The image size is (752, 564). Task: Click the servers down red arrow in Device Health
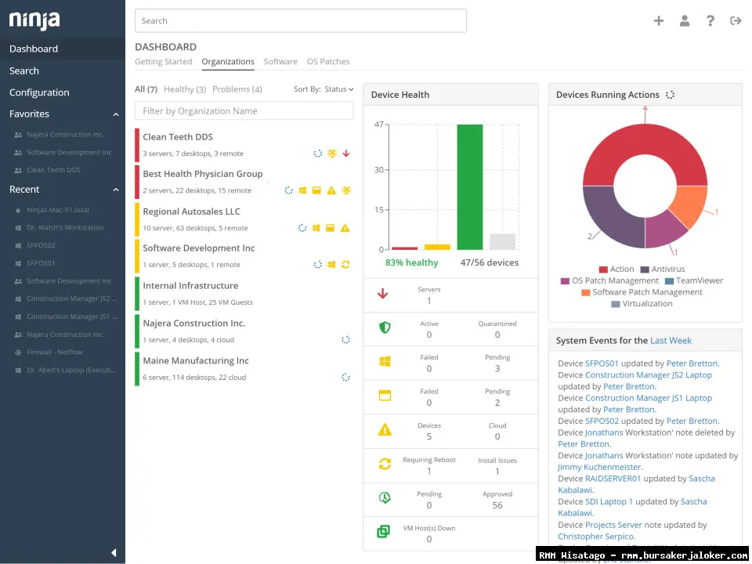click(383, 294)
